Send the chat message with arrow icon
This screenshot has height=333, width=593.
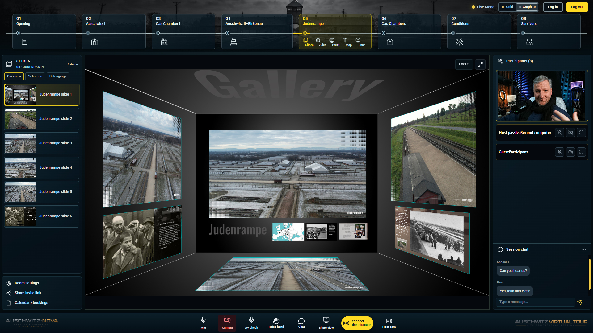[x=580, y=302]
